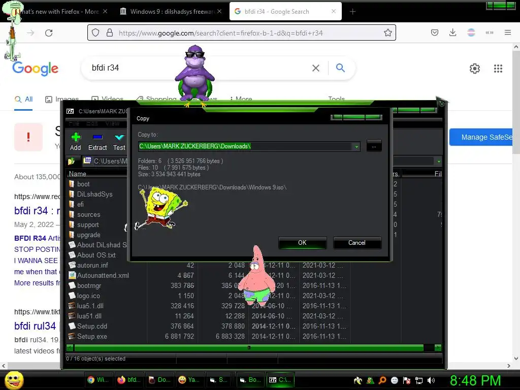The image size is (520, 390).
Task: Open the 'bfdi rul34' search result link
Action: [35, 326]
